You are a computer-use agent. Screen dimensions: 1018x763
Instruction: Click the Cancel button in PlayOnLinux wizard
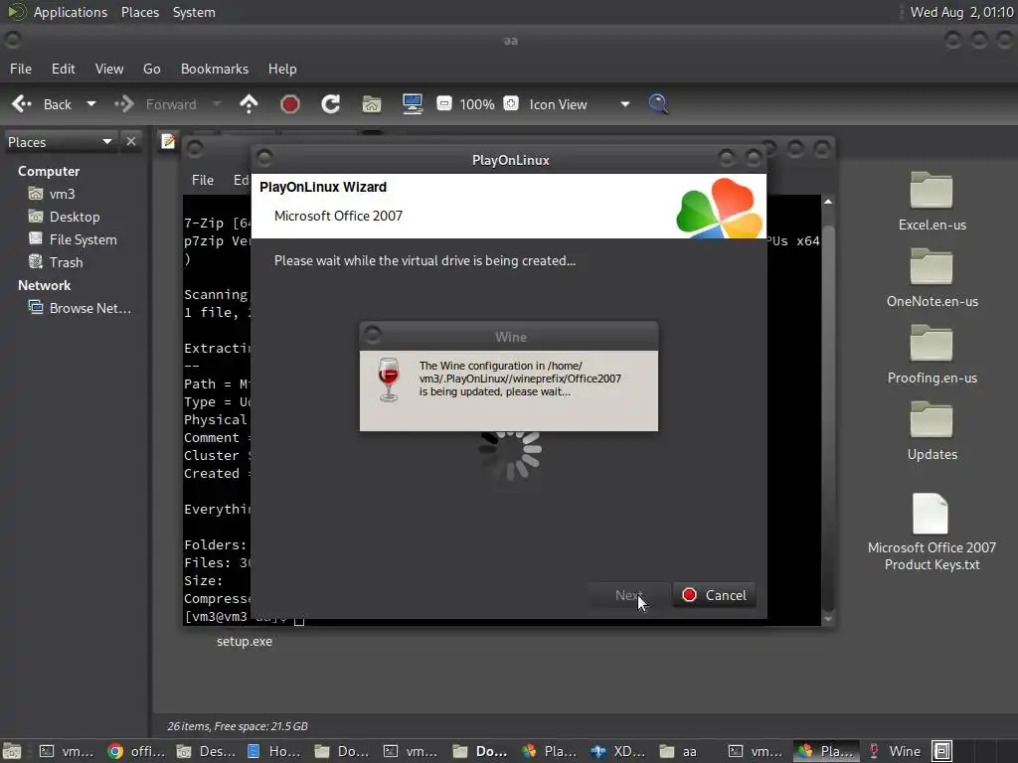pyautogui.click(x=714, y=595)
